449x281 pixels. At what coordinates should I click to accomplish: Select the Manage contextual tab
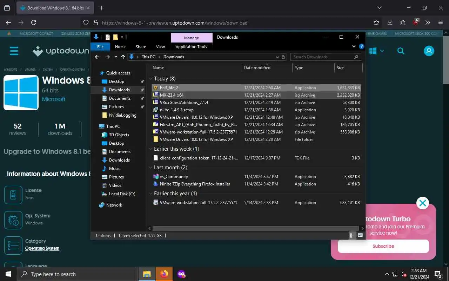[192, 38]
